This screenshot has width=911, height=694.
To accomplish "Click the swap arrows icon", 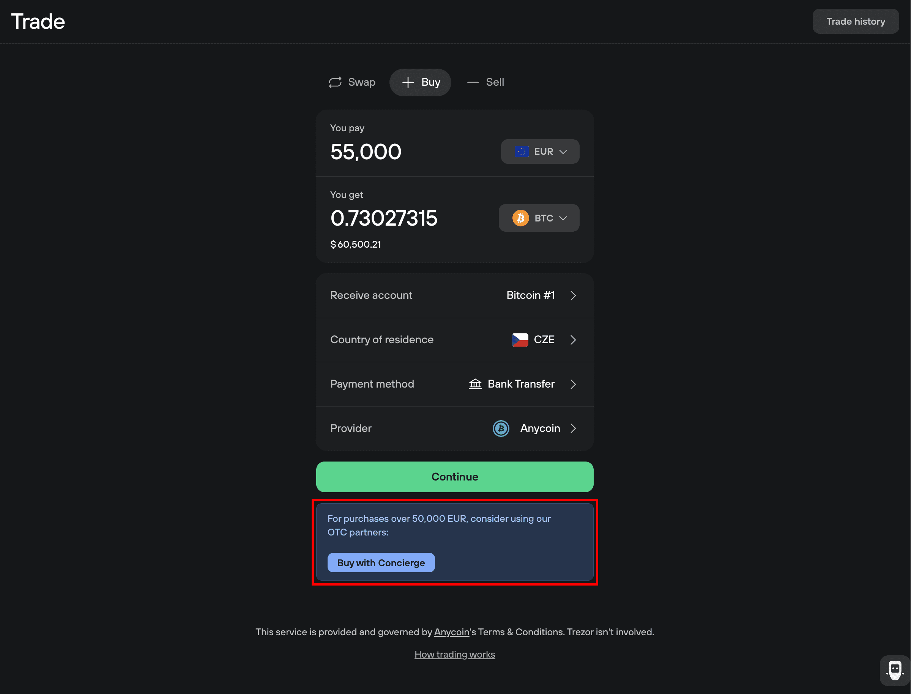I will coord(335,82).
